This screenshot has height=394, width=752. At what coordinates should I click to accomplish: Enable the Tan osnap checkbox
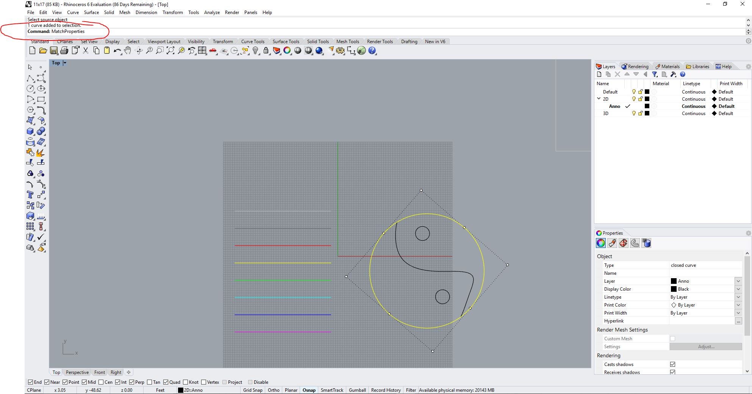(x=149, y=382)
